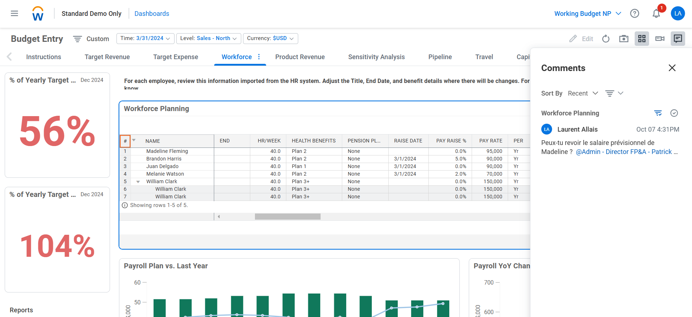The height and width of the screenshot is (317, 692).
Task: Click the help question mark icon
Action: pyautogui.click(x=634, y=14)
